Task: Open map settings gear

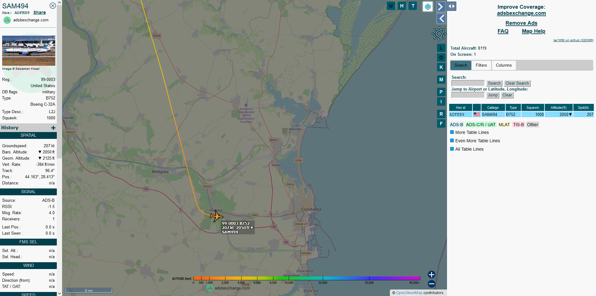Action: pos(439,34)
